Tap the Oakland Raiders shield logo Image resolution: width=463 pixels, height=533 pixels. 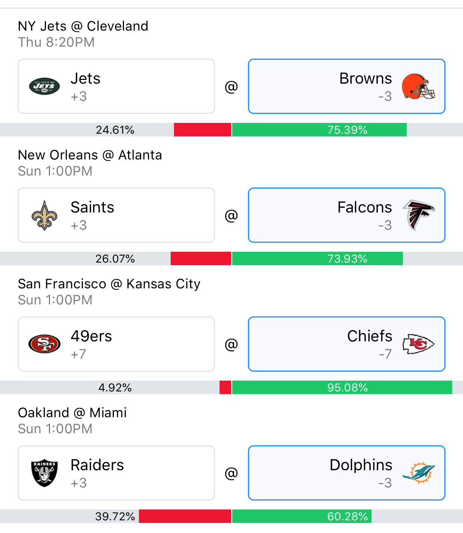pyautogui.click(x=44, y=473)
